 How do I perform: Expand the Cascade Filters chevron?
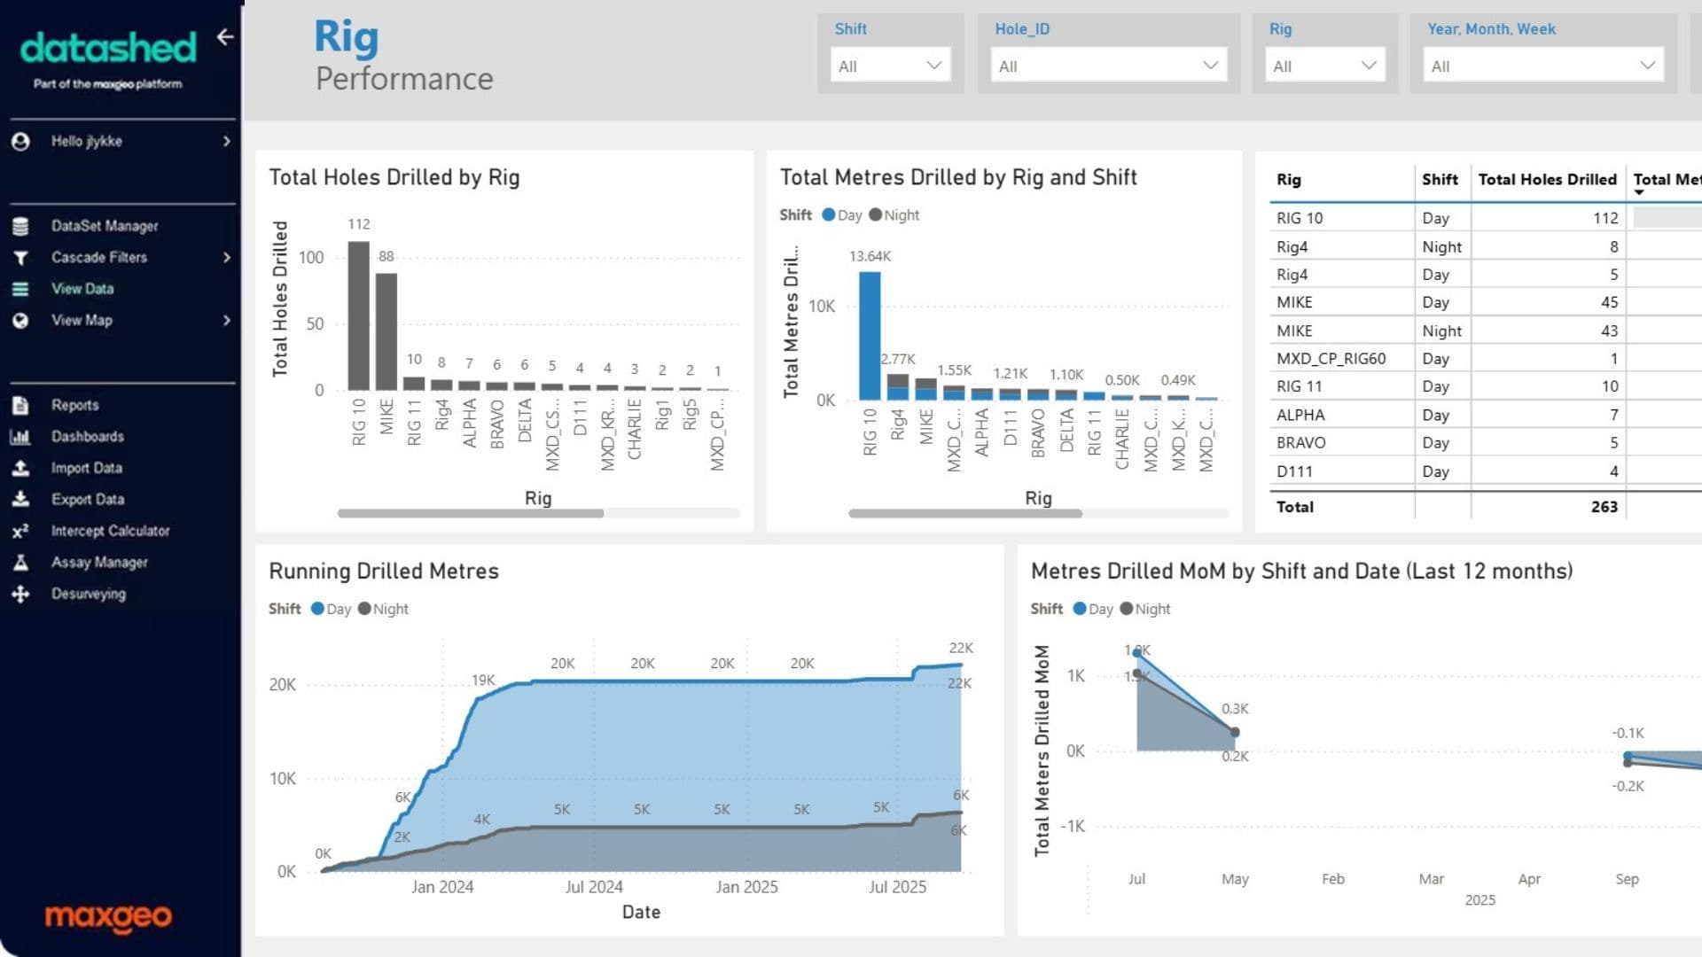(x=227, y=258)
